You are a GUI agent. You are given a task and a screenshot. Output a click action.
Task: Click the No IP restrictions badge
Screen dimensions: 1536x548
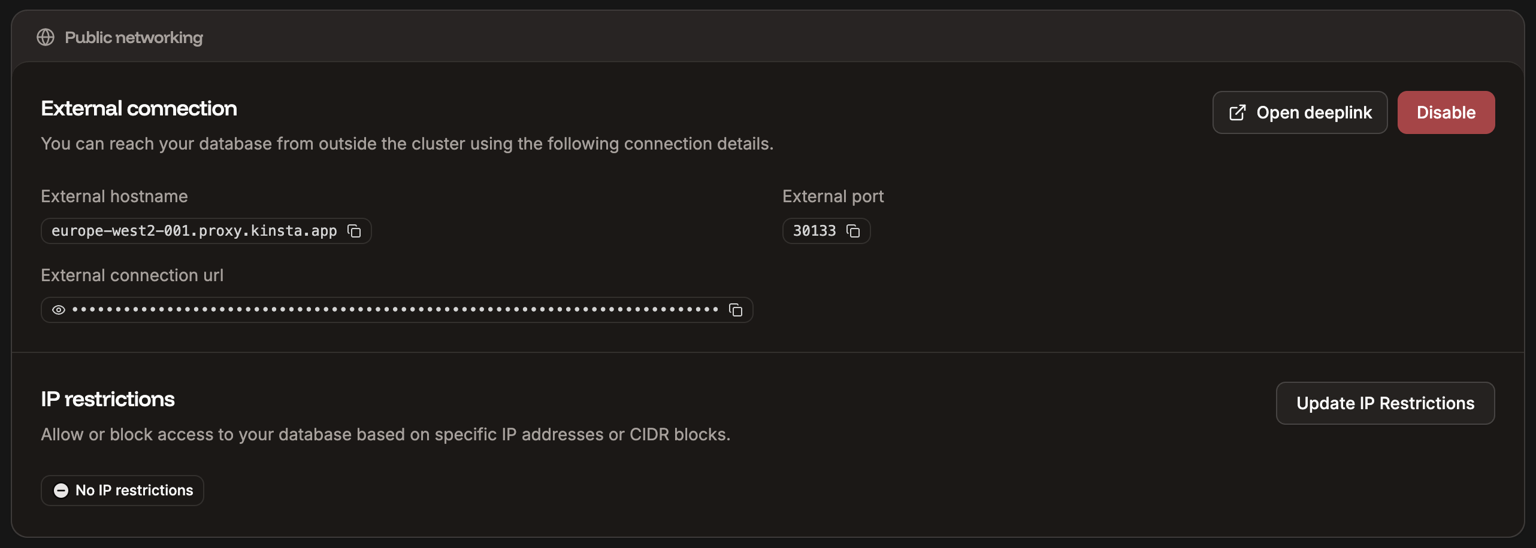[x=122, y=491]
